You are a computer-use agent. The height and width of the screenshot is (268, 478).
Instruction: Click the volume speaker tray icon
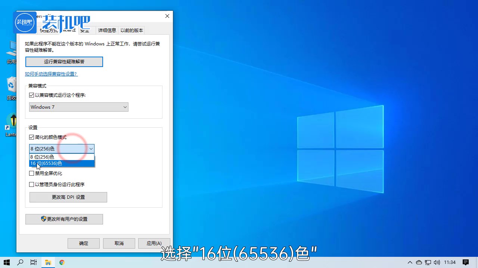pyautogui.click(x=437, y=262)
